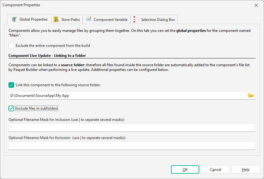Confirm with the OK button
This screenshot has height=179, width=264.
coord(185,170)
